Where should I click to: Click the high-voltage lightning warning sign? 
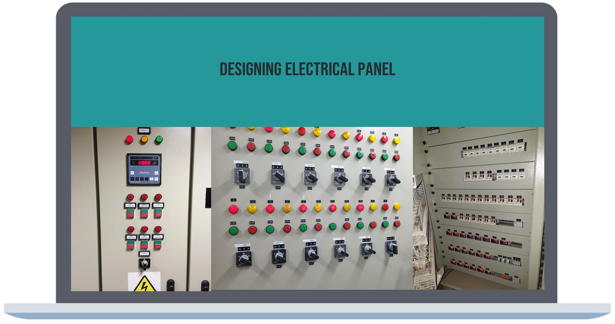(x=144, y=283)
